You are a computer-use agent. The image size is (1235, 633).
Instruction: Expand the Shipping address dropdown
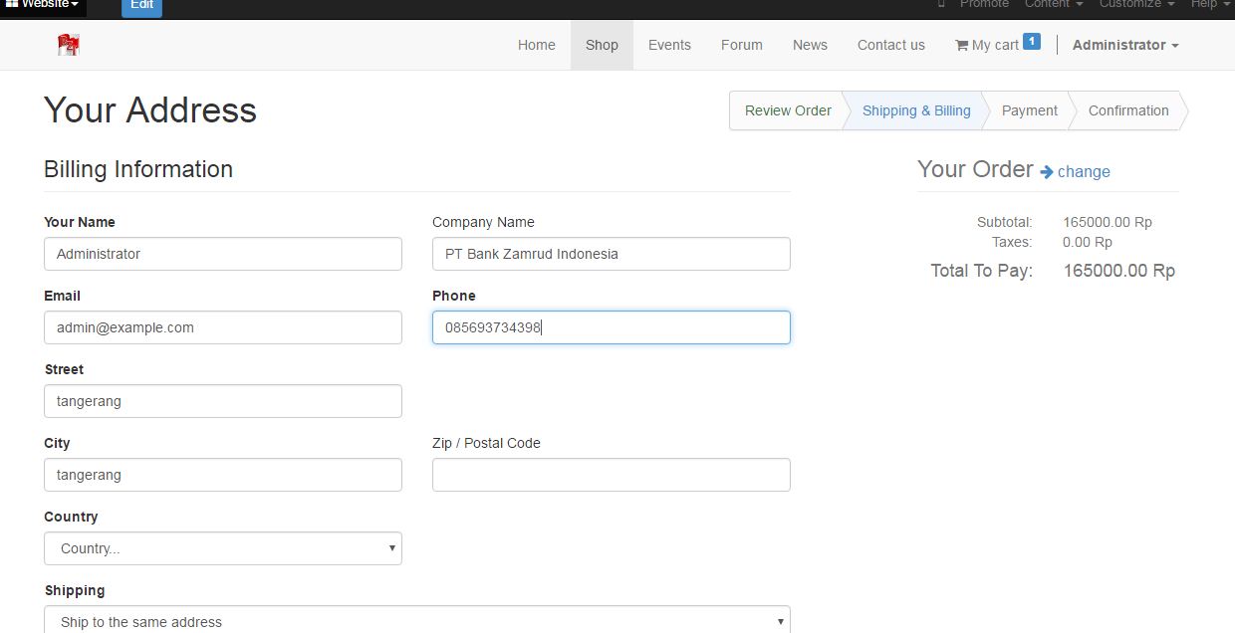click(417, 621)
